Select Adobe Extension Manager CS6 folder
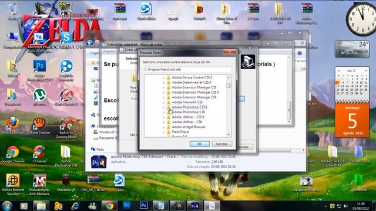376x211 pixels. coord(194,97)
